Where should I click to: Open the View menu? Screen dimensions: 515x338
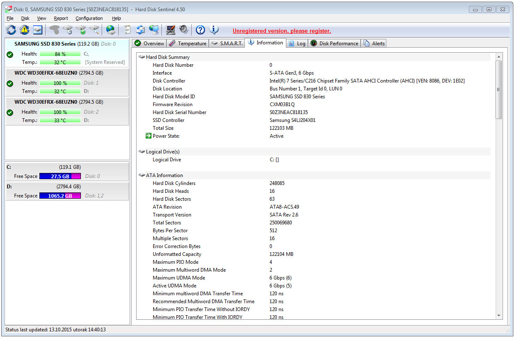[41, 18]
